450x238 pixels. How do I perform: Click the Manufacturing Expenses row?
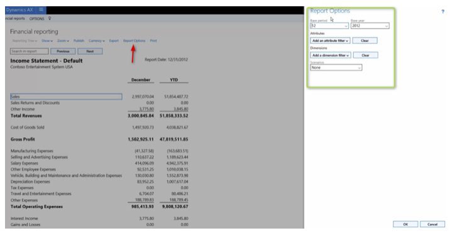pos(32,151)
